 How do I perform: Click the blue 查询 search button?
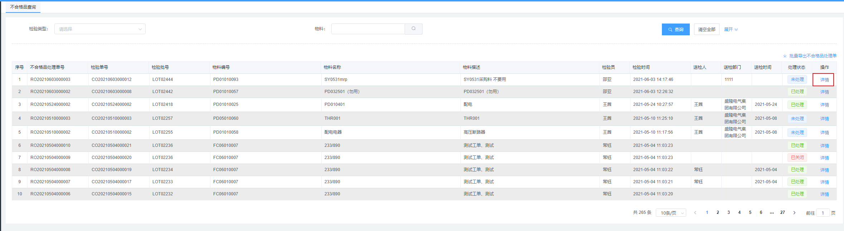675,30
